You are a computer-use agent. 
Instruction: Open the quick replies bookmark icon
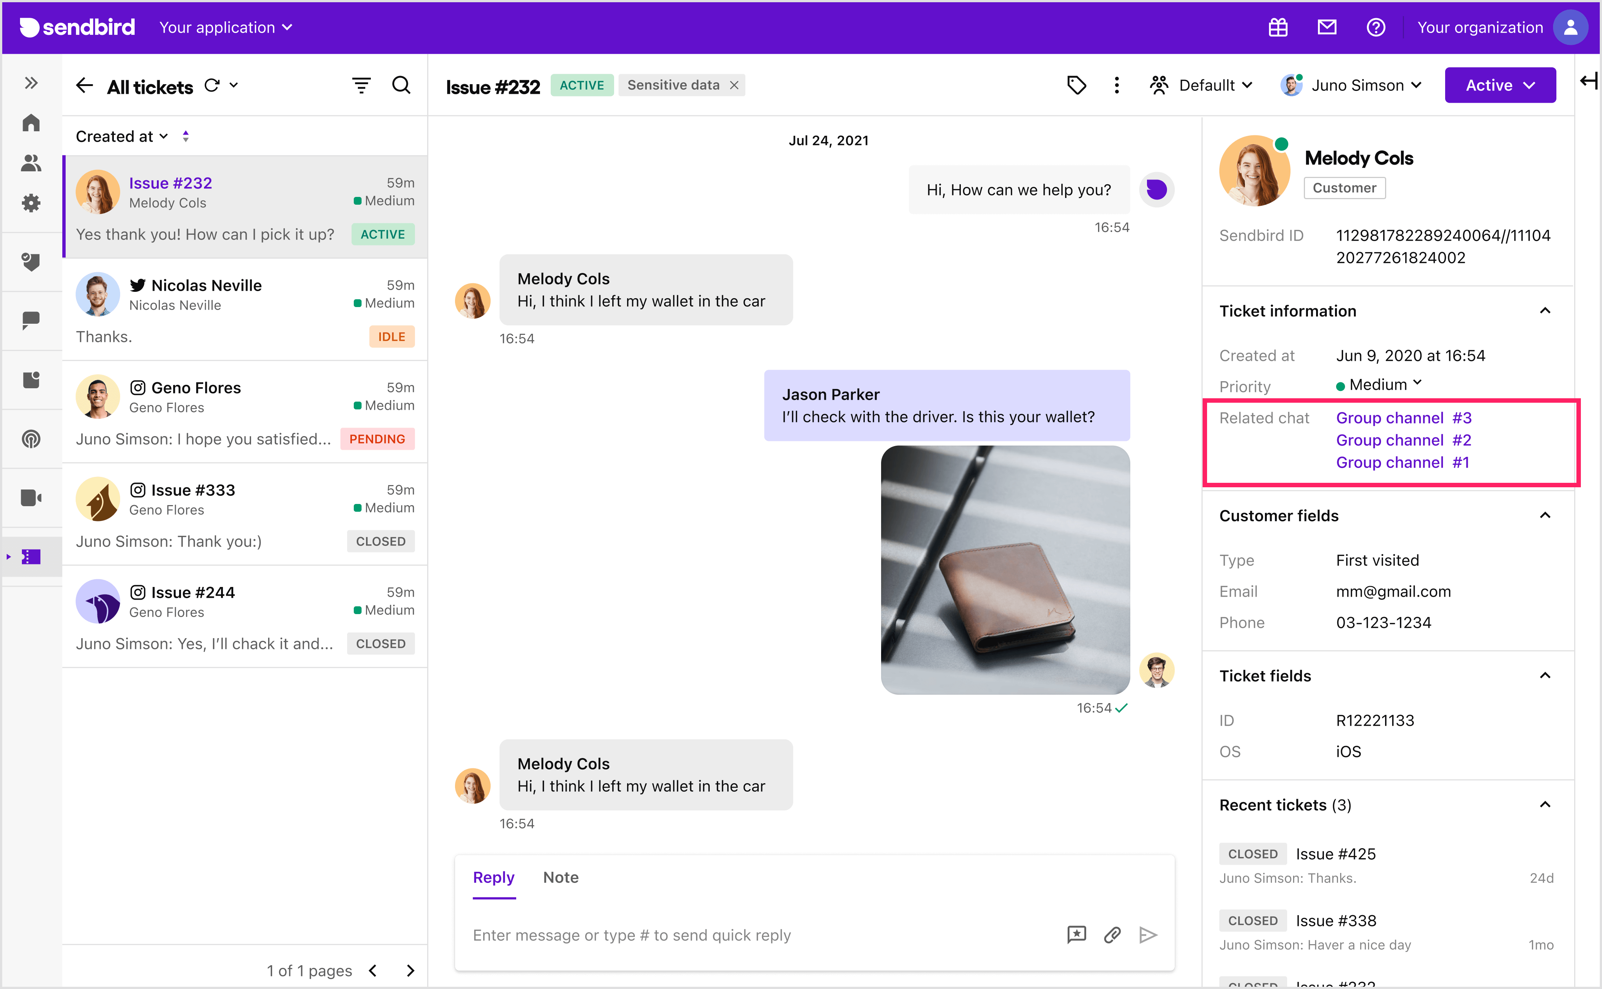coord(1076,935)
